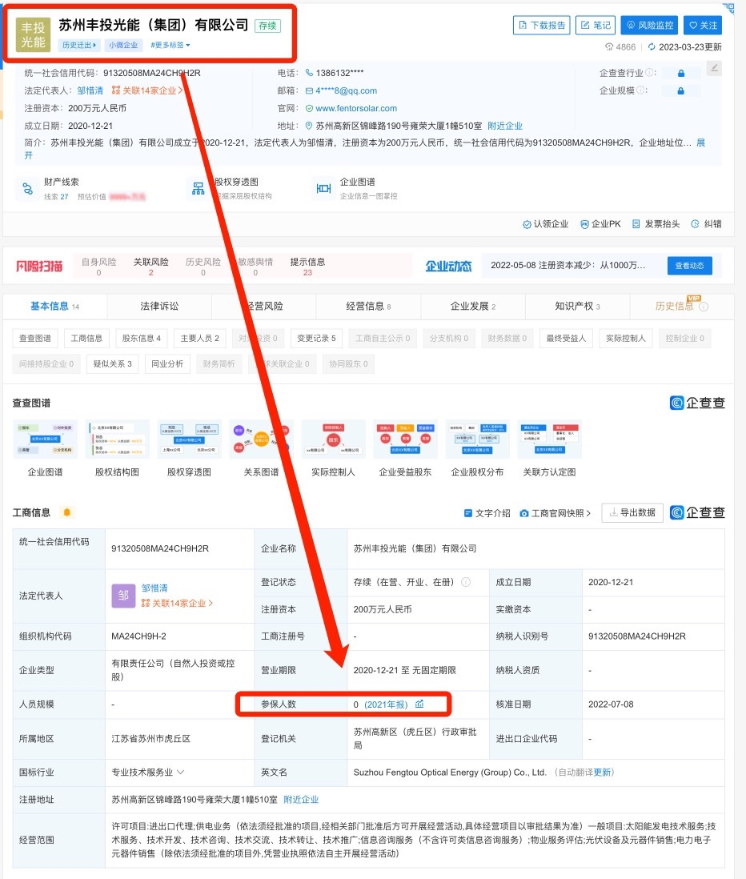Click the 股权穿透图 icon in shortcut row
Image resolution: width=746 pixels, height=879 pixels.
coord(198,189)
